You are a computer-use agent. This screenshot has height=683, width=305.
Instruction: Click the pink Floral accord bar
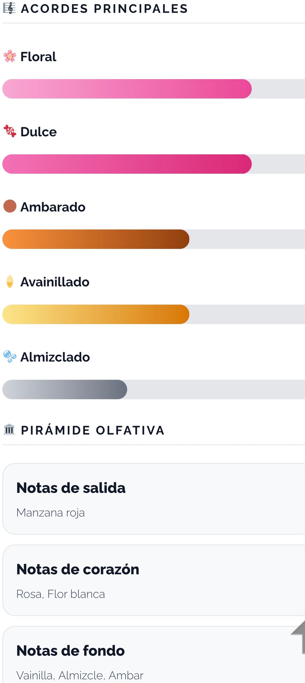pyautogui.click(x=127, y=89)
